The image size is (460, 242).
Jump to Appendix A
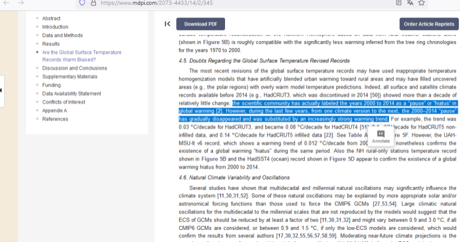[x=55, y=111]
